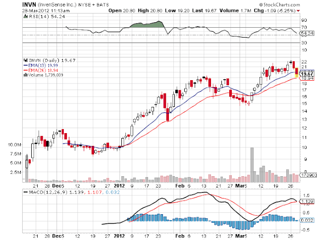Click the 2.5M volume axis label
This screenshot has width=317, height=240.
(15, 172)
